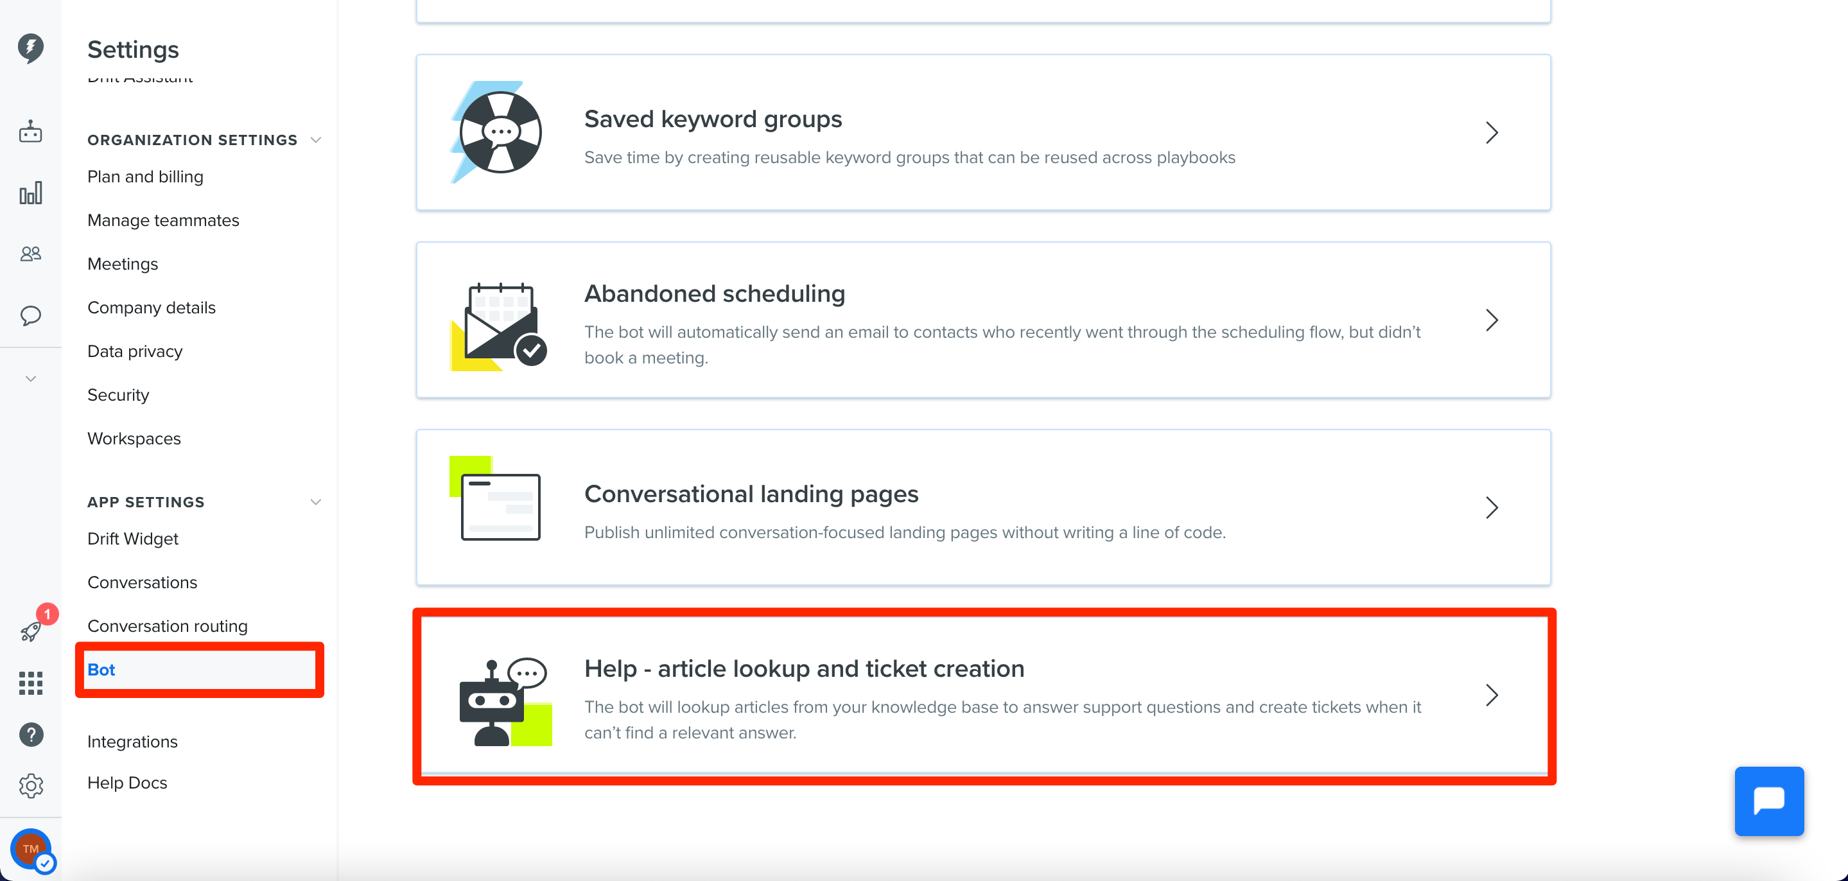1848x881 pixels.
Task: Click the TM user avatar
Action: (31, 850)
